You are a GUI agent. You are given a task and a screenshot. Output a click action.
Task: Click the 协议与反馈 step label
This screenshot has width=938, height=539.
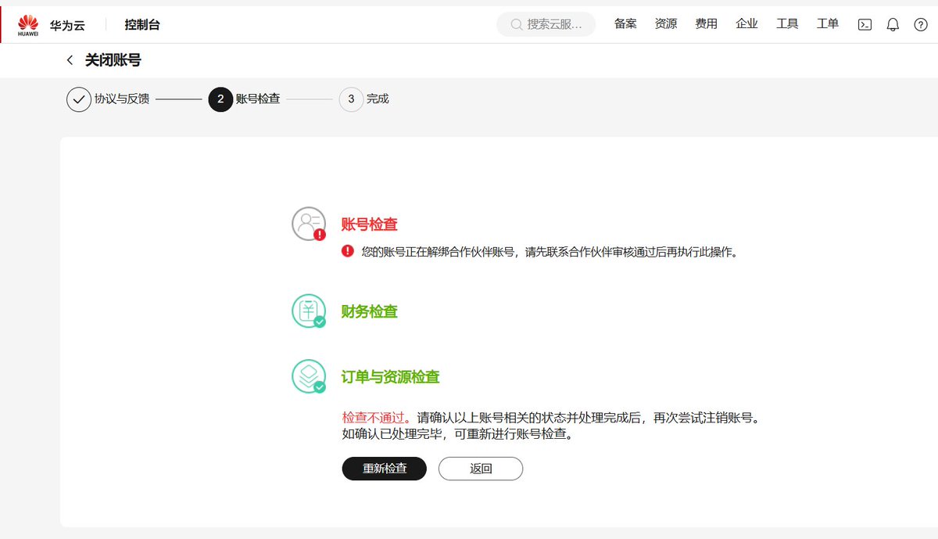(122, 99)
